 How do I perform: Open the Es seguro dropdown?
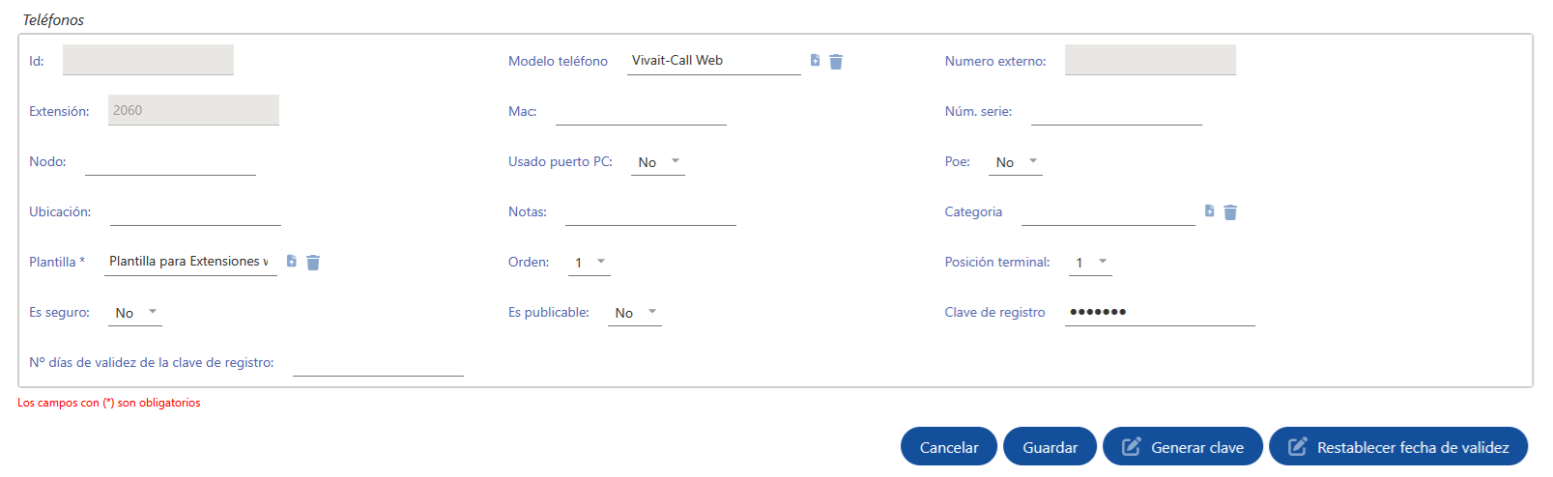click(x=135, y=313)
